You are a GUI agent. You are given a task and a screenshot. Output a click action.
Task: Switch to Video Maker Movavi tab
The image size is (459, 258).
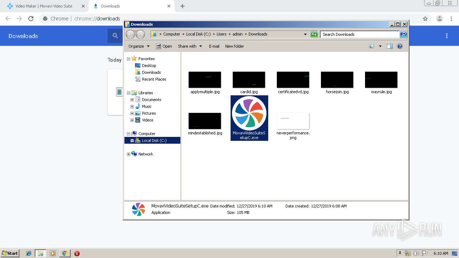[x=44, y=6]
